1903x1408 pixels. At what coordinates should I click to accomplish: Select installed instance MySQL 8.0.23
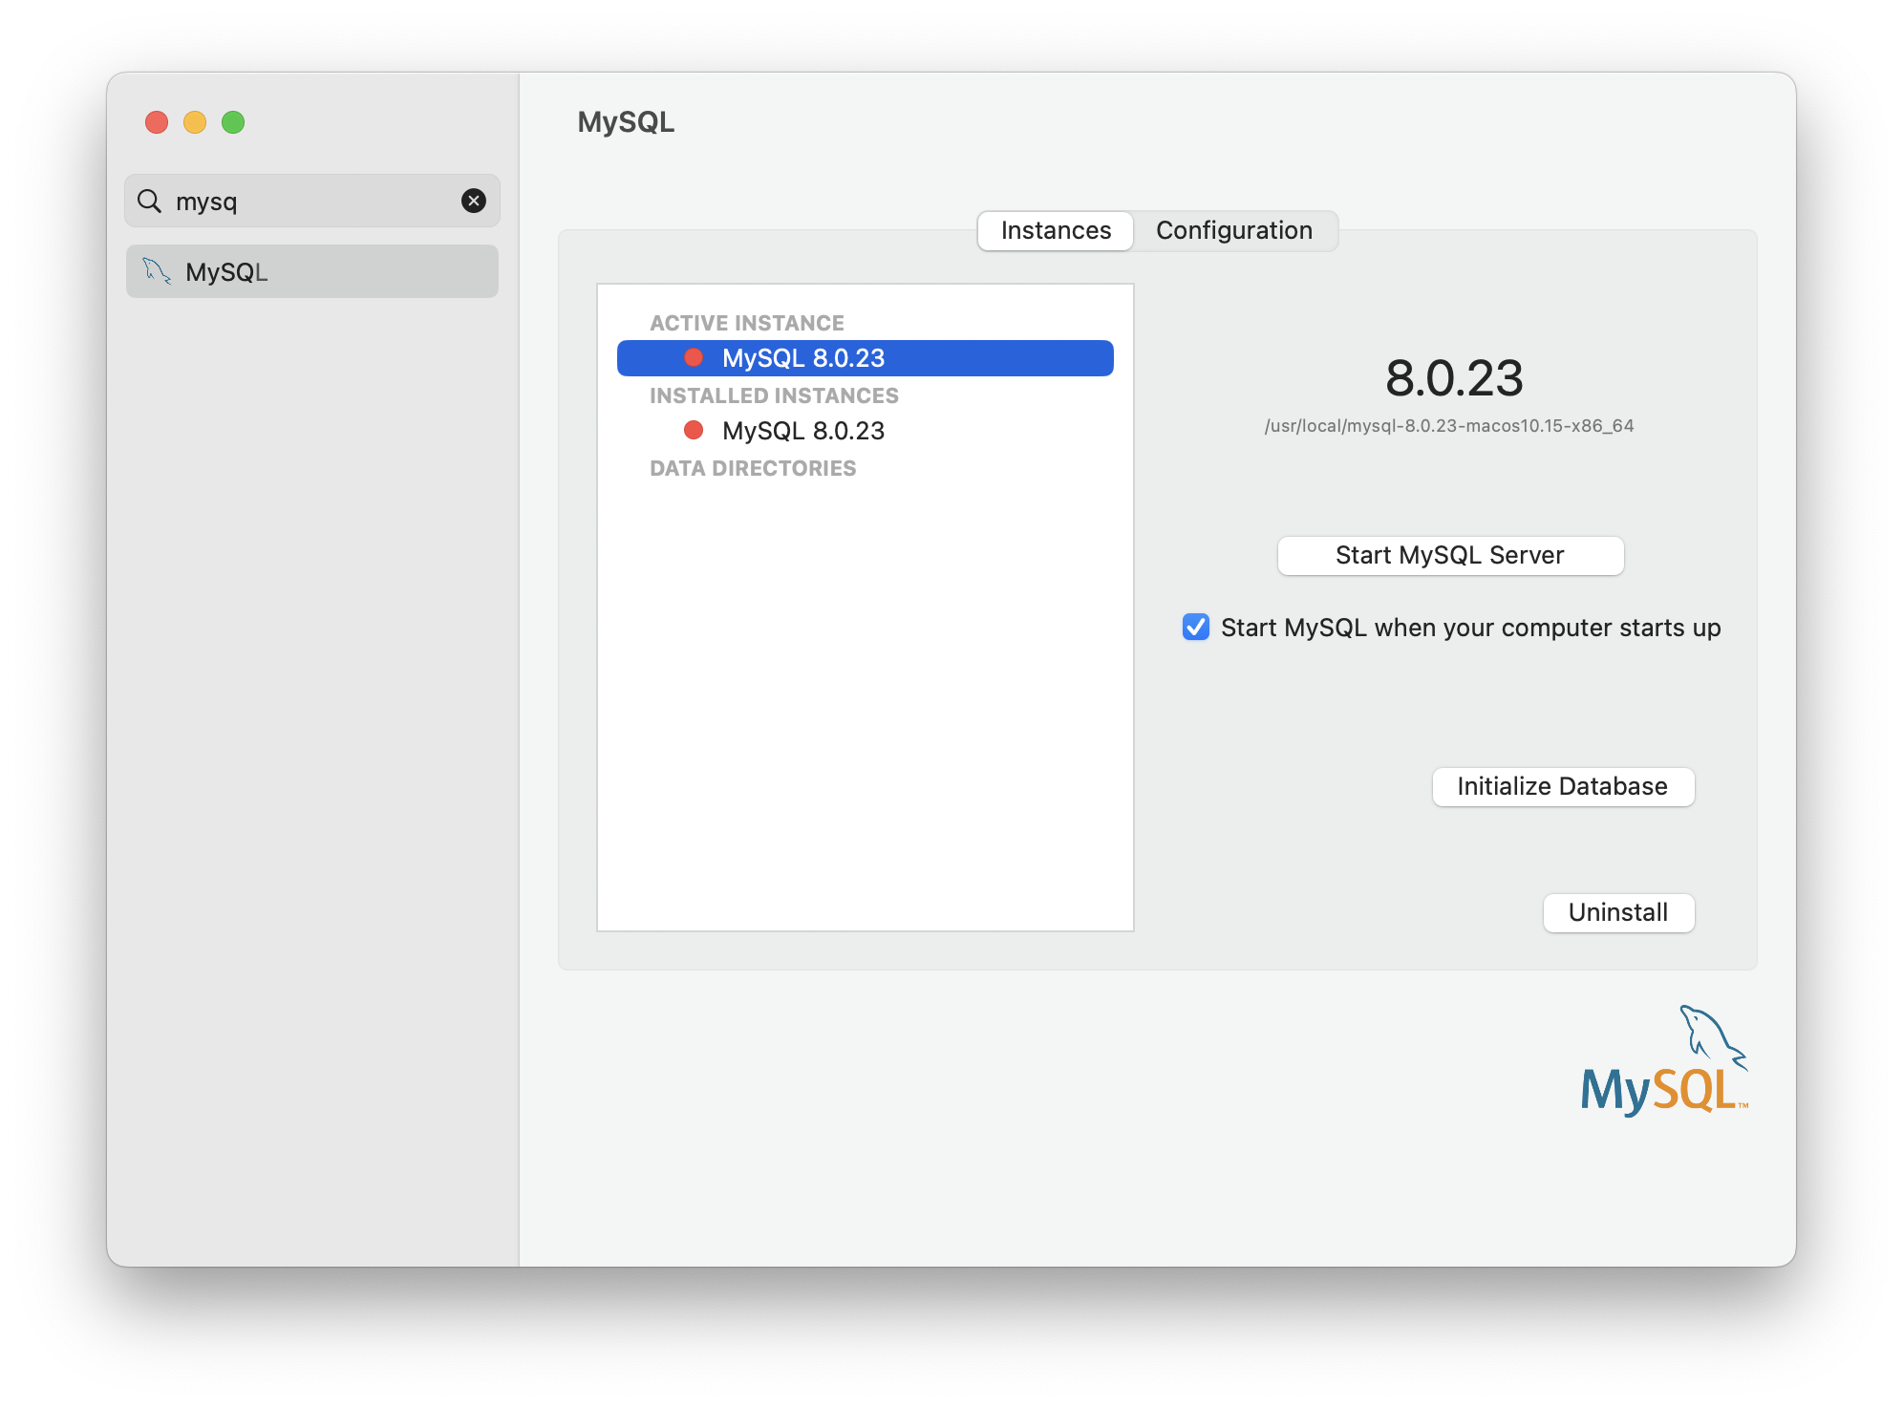coord(802,431)
